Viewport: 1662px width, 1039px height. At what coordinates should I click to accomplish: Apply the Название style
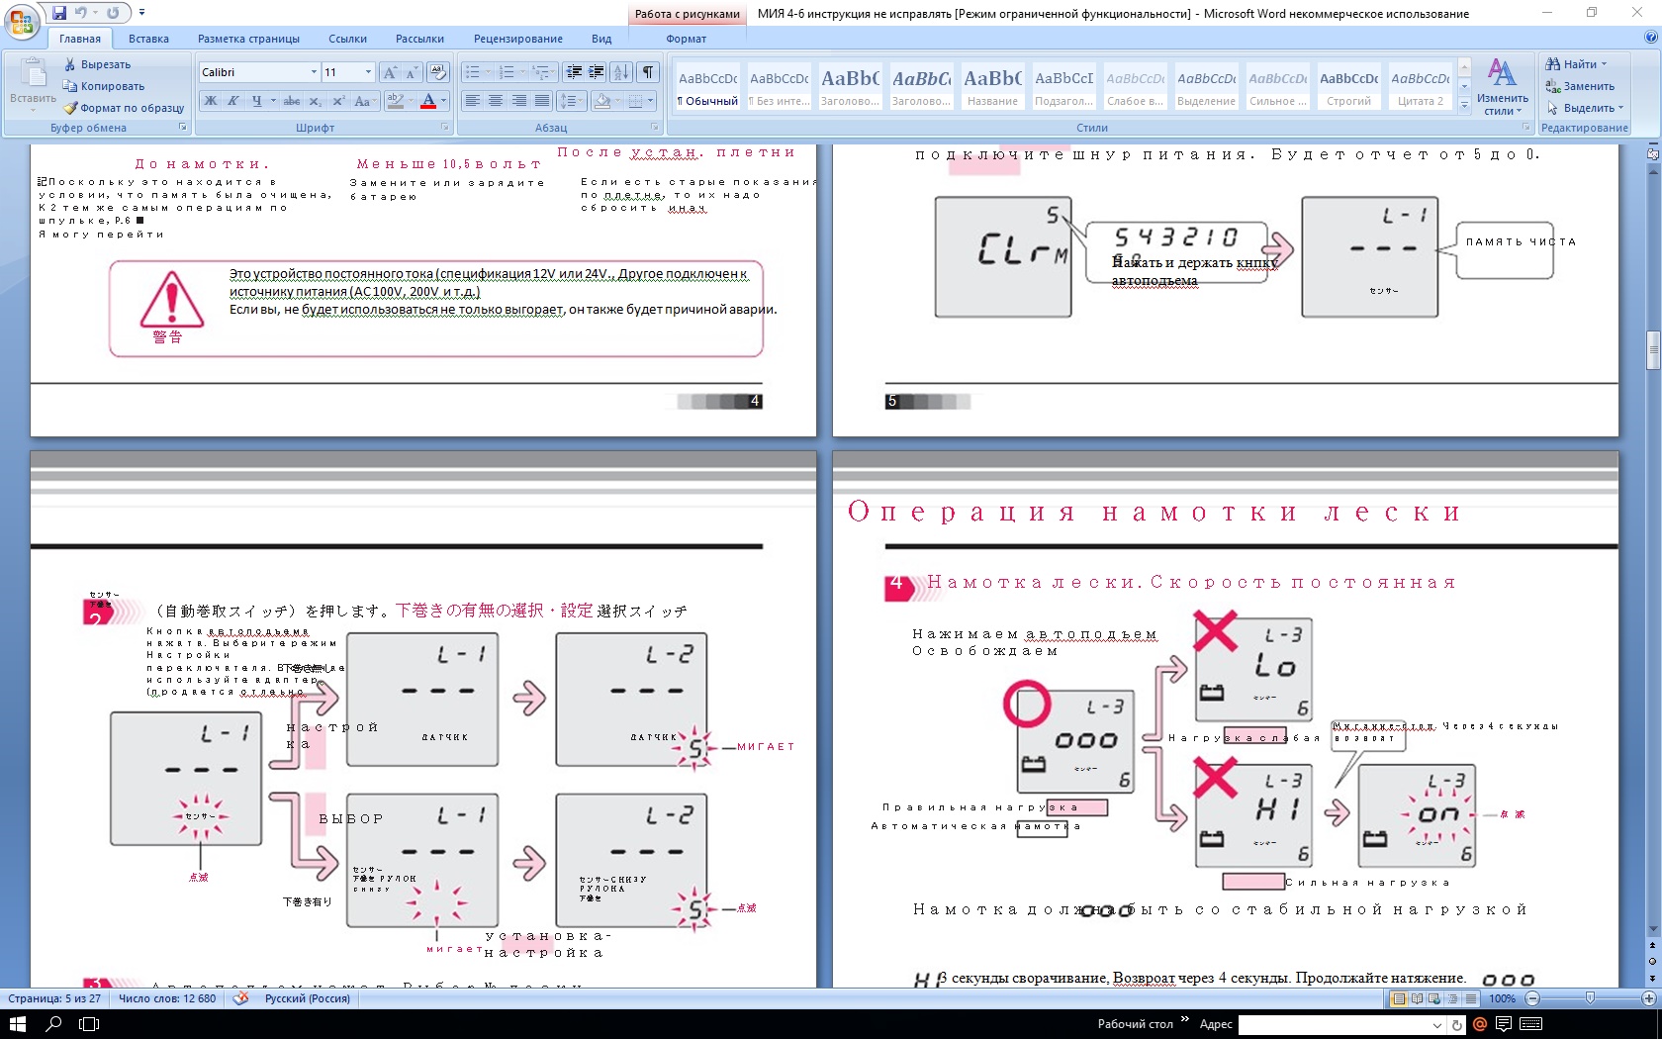coord(992,87)
